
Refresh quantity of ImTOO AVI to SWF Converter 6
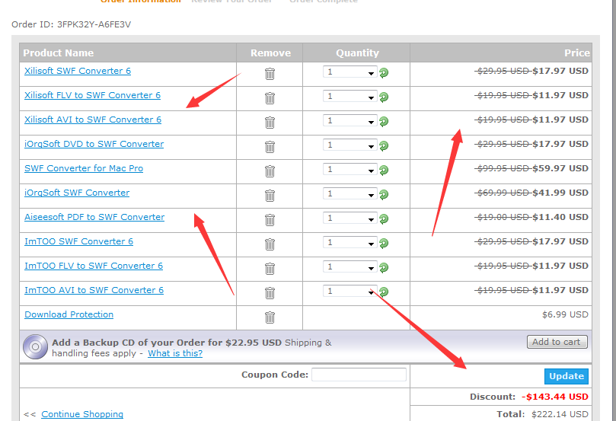(x=384, y=292)
